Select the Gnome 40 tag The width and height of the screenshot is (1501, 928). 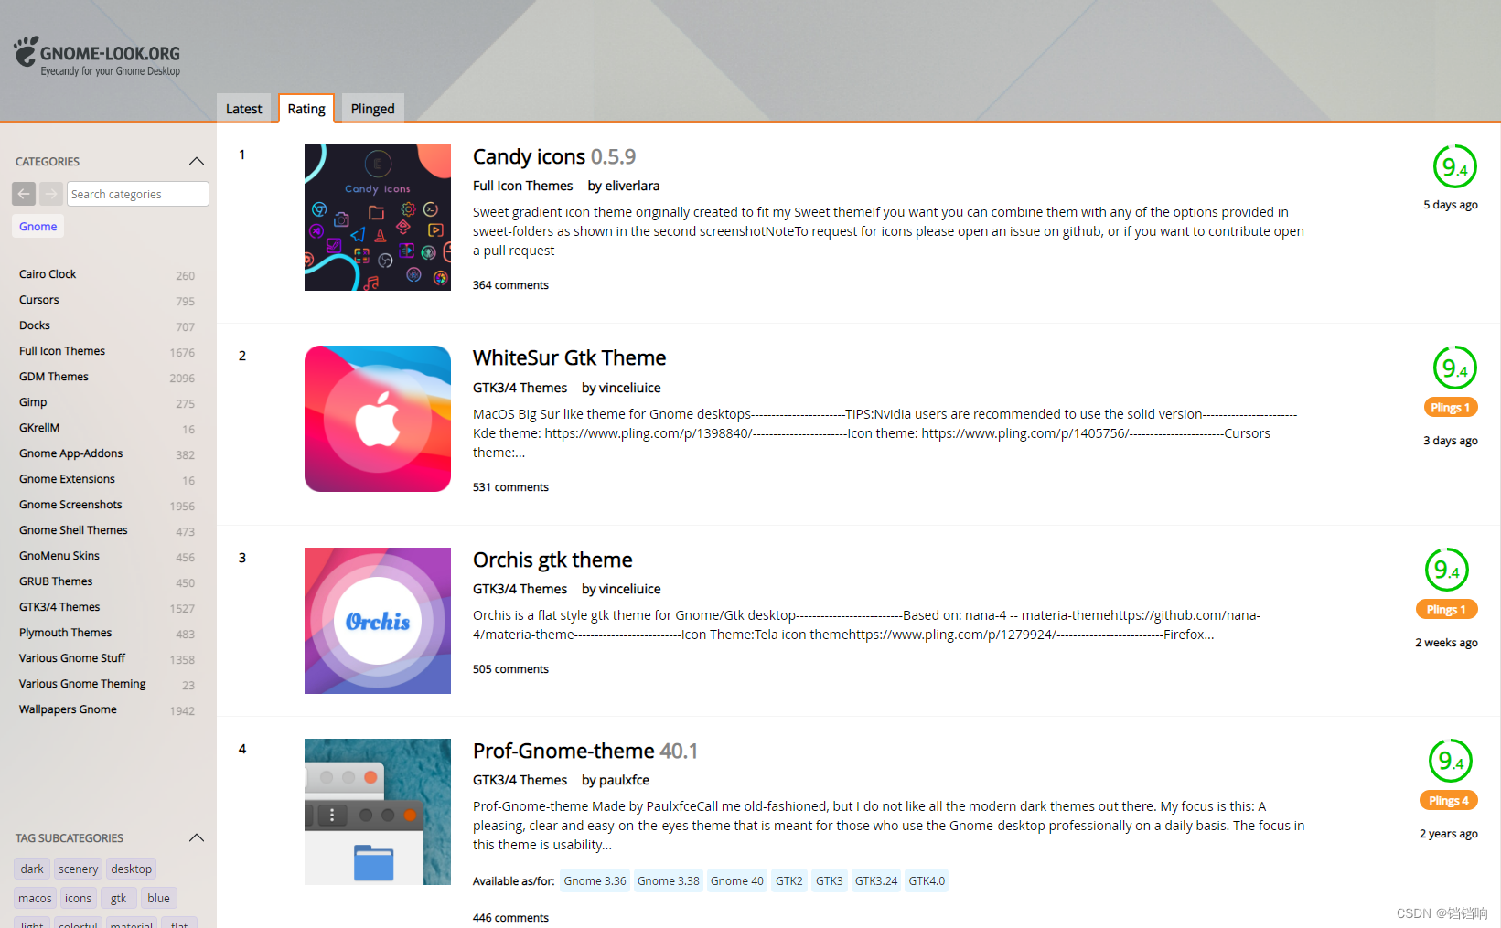(736, 881)
